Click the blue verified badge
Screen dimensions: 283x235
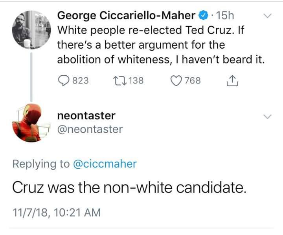204,16
